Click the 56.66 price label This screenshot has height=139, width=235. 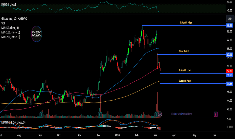(x=229, y=75)
